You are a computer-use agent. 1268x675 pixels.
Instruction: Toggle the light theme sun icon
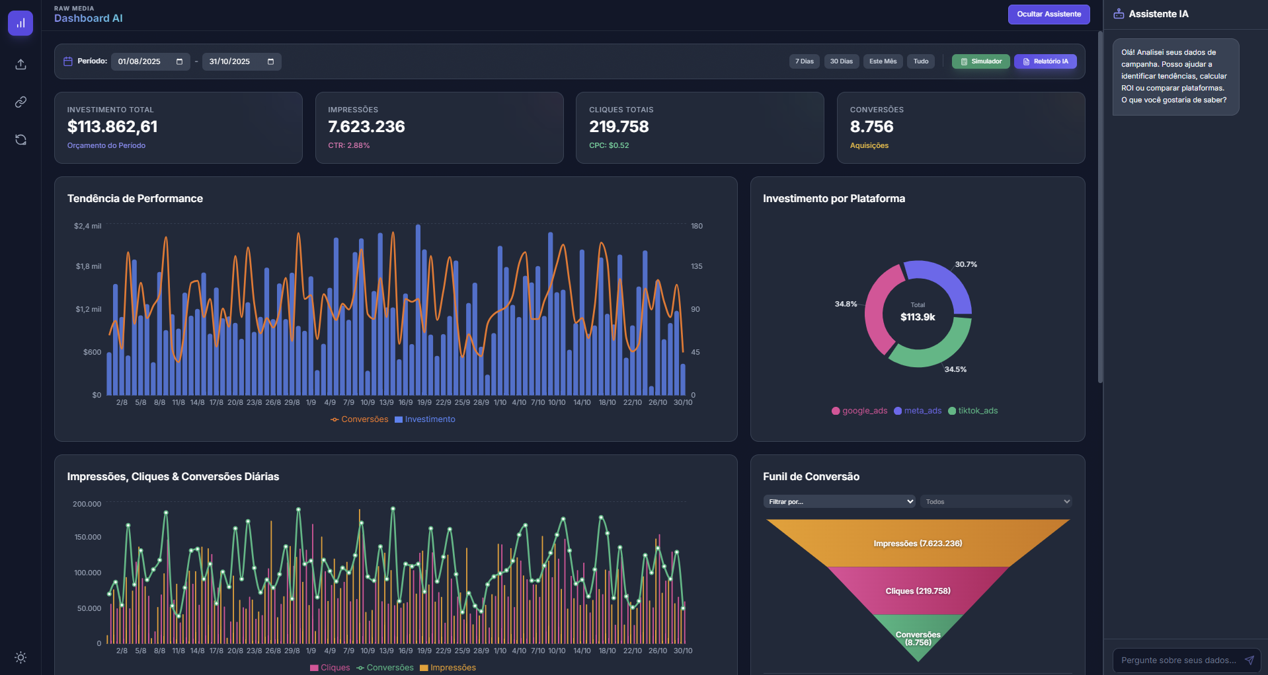[20, 657]
